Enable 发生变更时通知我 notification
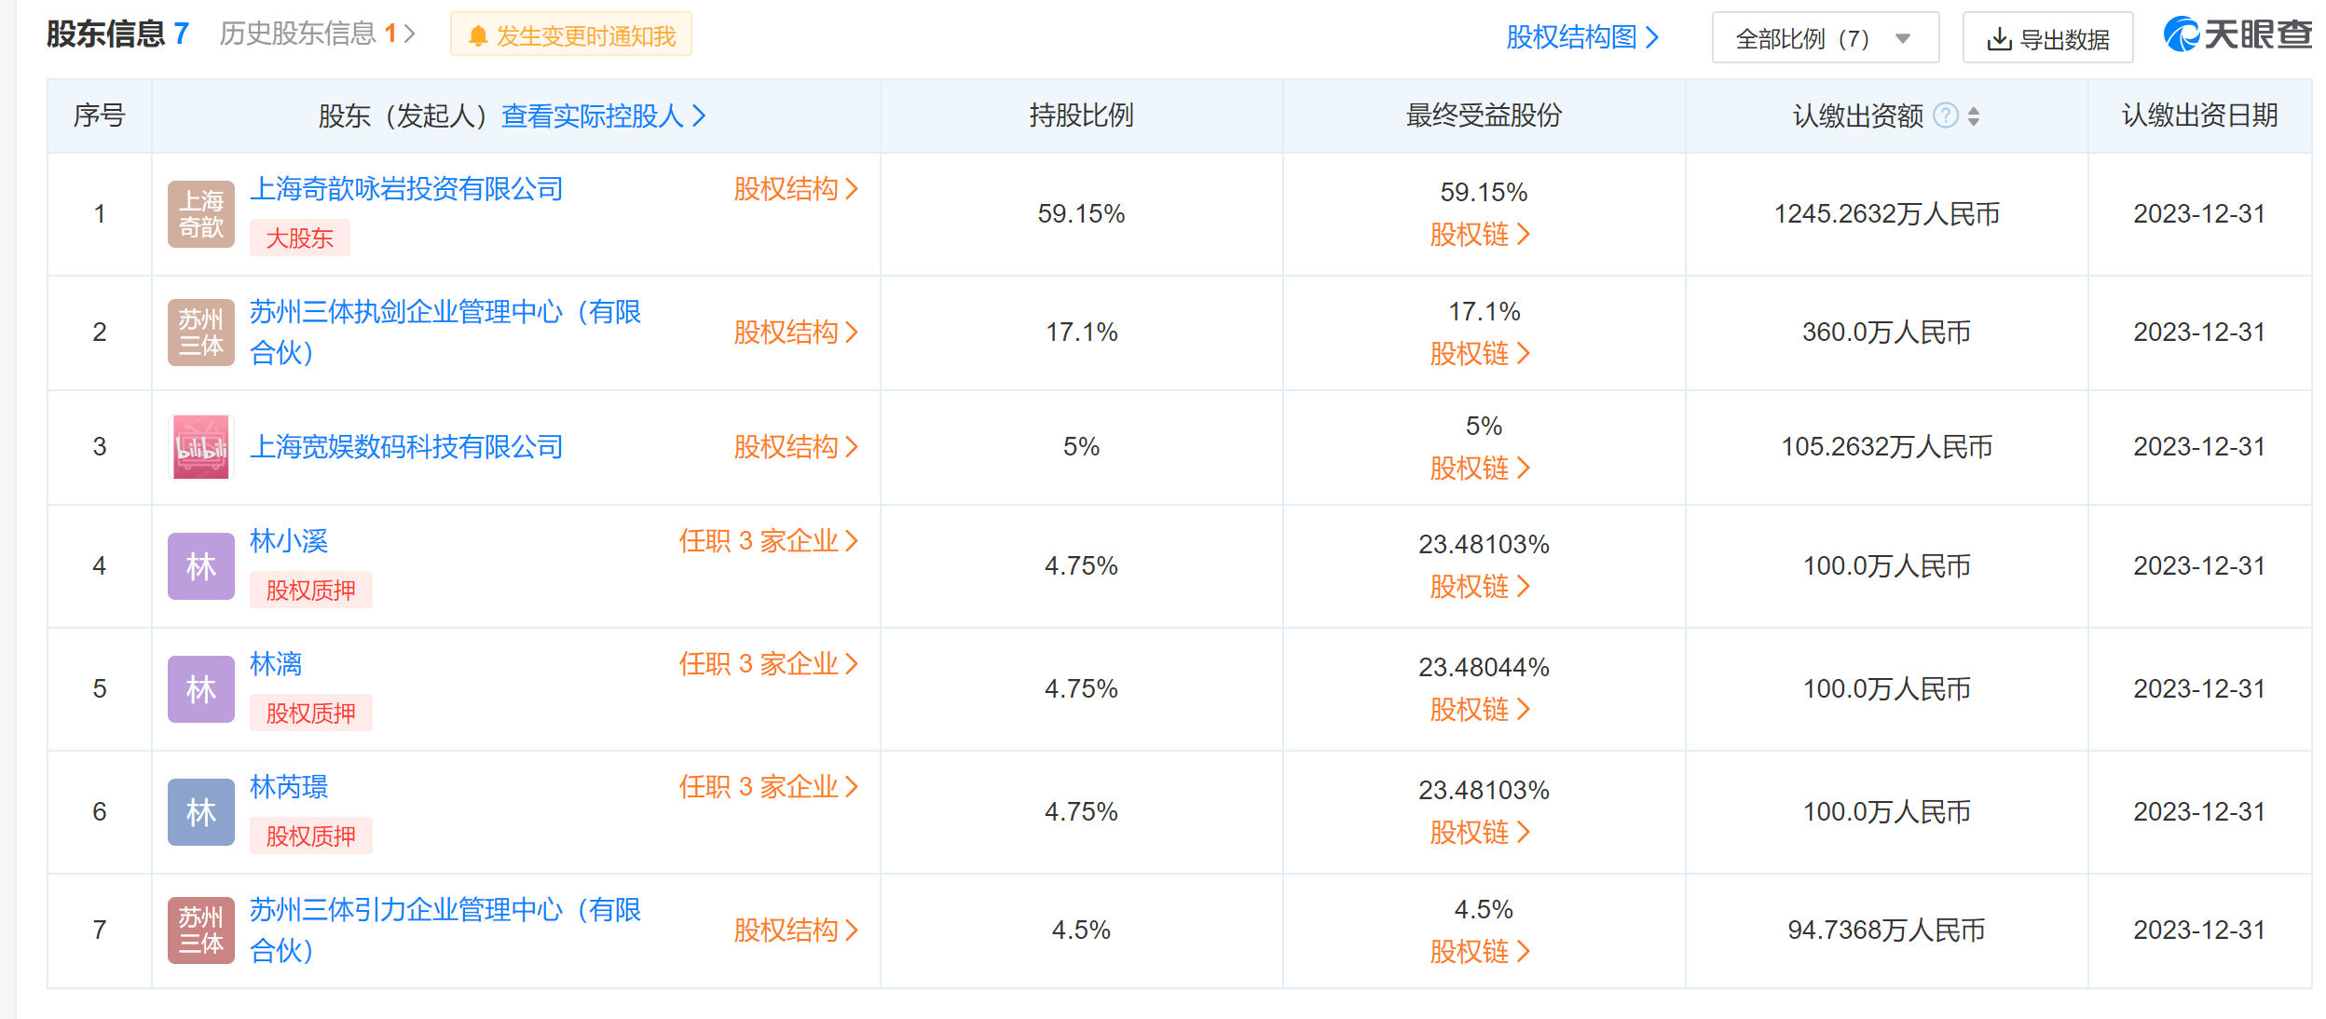The width and height of the screenshot is (2326, 1019). click(571, 35)
